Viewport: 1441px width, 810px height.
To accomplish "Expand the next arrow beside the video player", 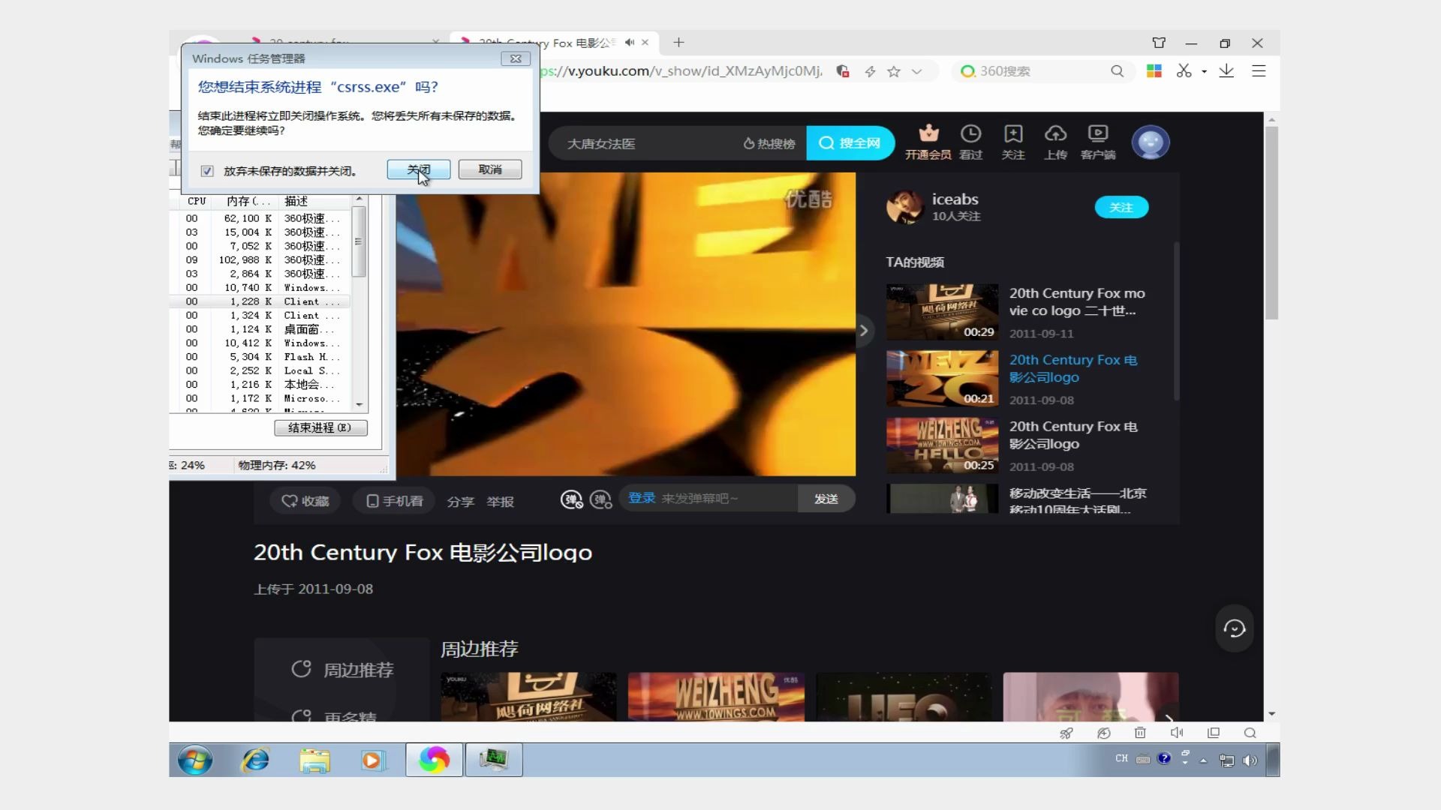I will (864, 330).
